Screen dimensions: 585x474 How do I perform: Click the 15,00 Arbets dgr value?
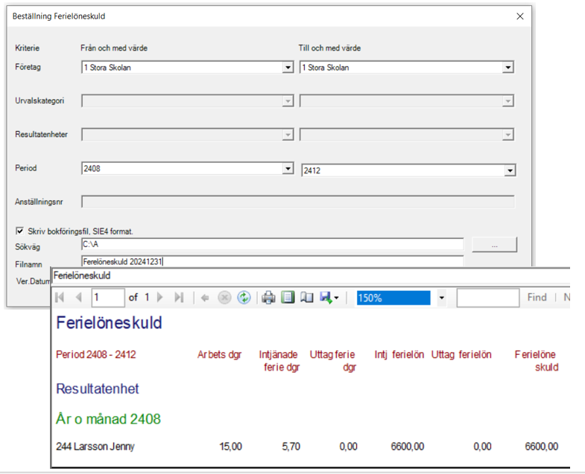pyautogui.click(x=230, y=446)
